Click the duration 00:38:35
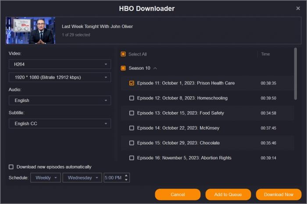307x204 pixels. click(268, 83)
